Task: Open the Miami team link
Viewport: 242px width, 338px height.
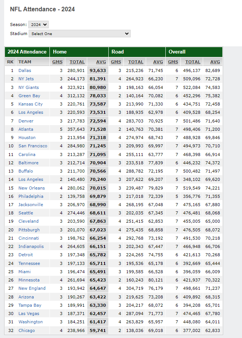Action: click(25, 272)
